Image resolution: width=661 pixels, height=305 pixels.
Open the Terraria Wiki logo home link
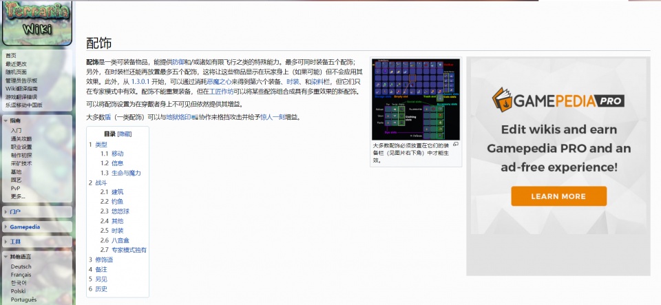[36, 22]
